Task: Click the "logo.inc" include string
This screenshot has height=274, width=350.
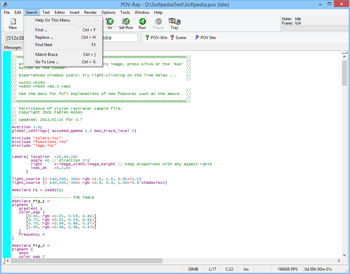Action: tap(45, 145)
